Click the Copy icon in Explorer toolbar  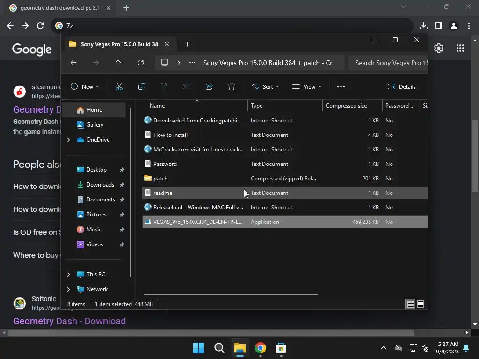tap(141, 86)
